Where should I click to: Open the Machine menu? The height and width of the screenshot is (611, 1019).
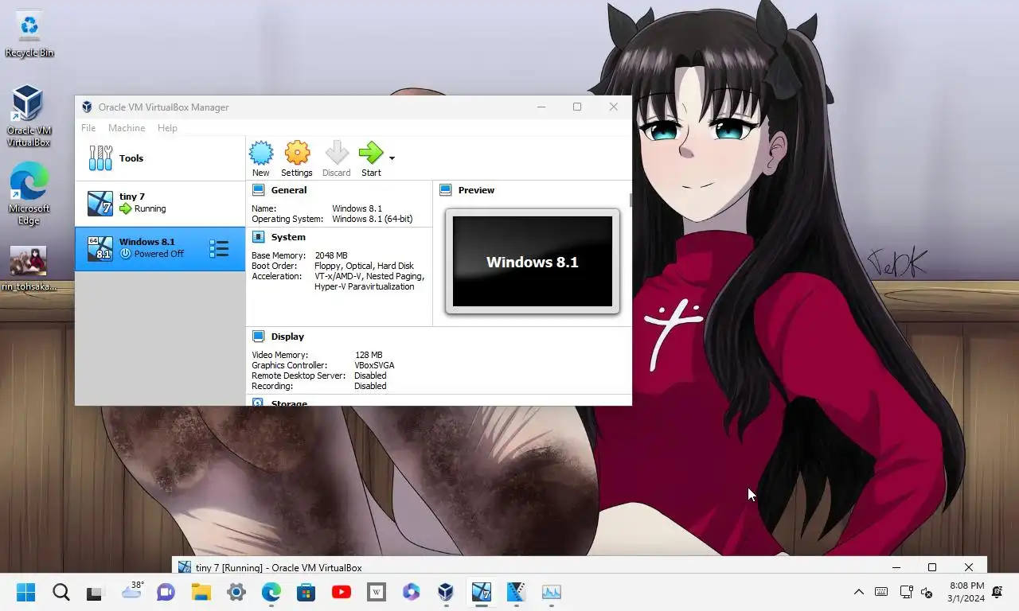point(127,128)
